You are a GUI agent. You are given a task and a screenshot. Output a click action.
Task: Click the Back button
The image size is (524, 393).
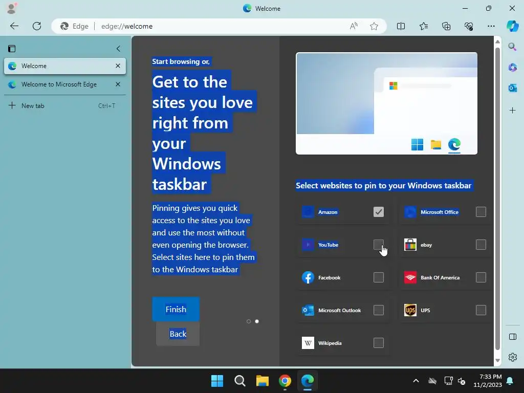click(178, 334)
